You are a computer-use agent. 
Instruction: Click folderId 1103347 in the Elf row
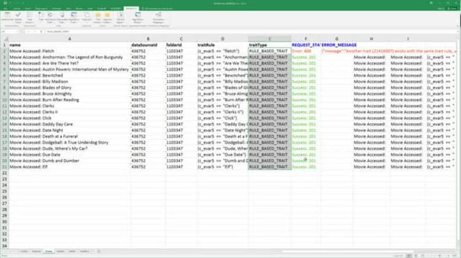(x=181, y=167)
